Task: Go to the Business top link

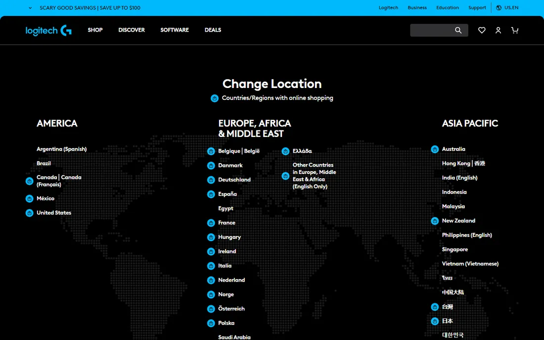Action: pyautogui.click(x=417, y=7)
